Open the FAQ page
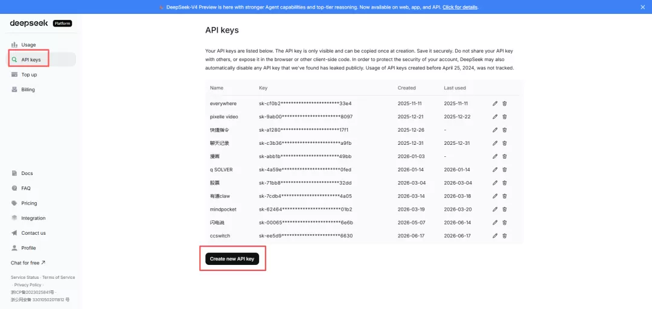 click(x=41, y=188)
